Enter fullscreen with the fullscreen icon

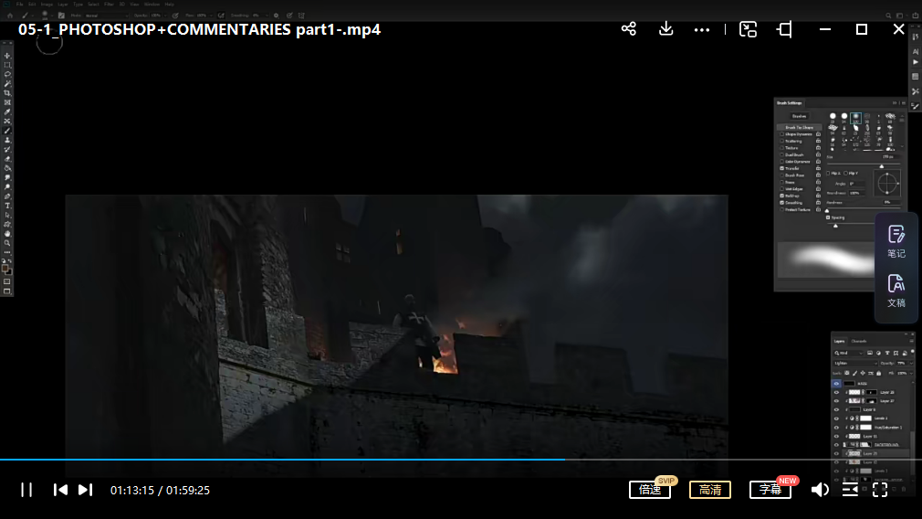click(x=880, y=490)
